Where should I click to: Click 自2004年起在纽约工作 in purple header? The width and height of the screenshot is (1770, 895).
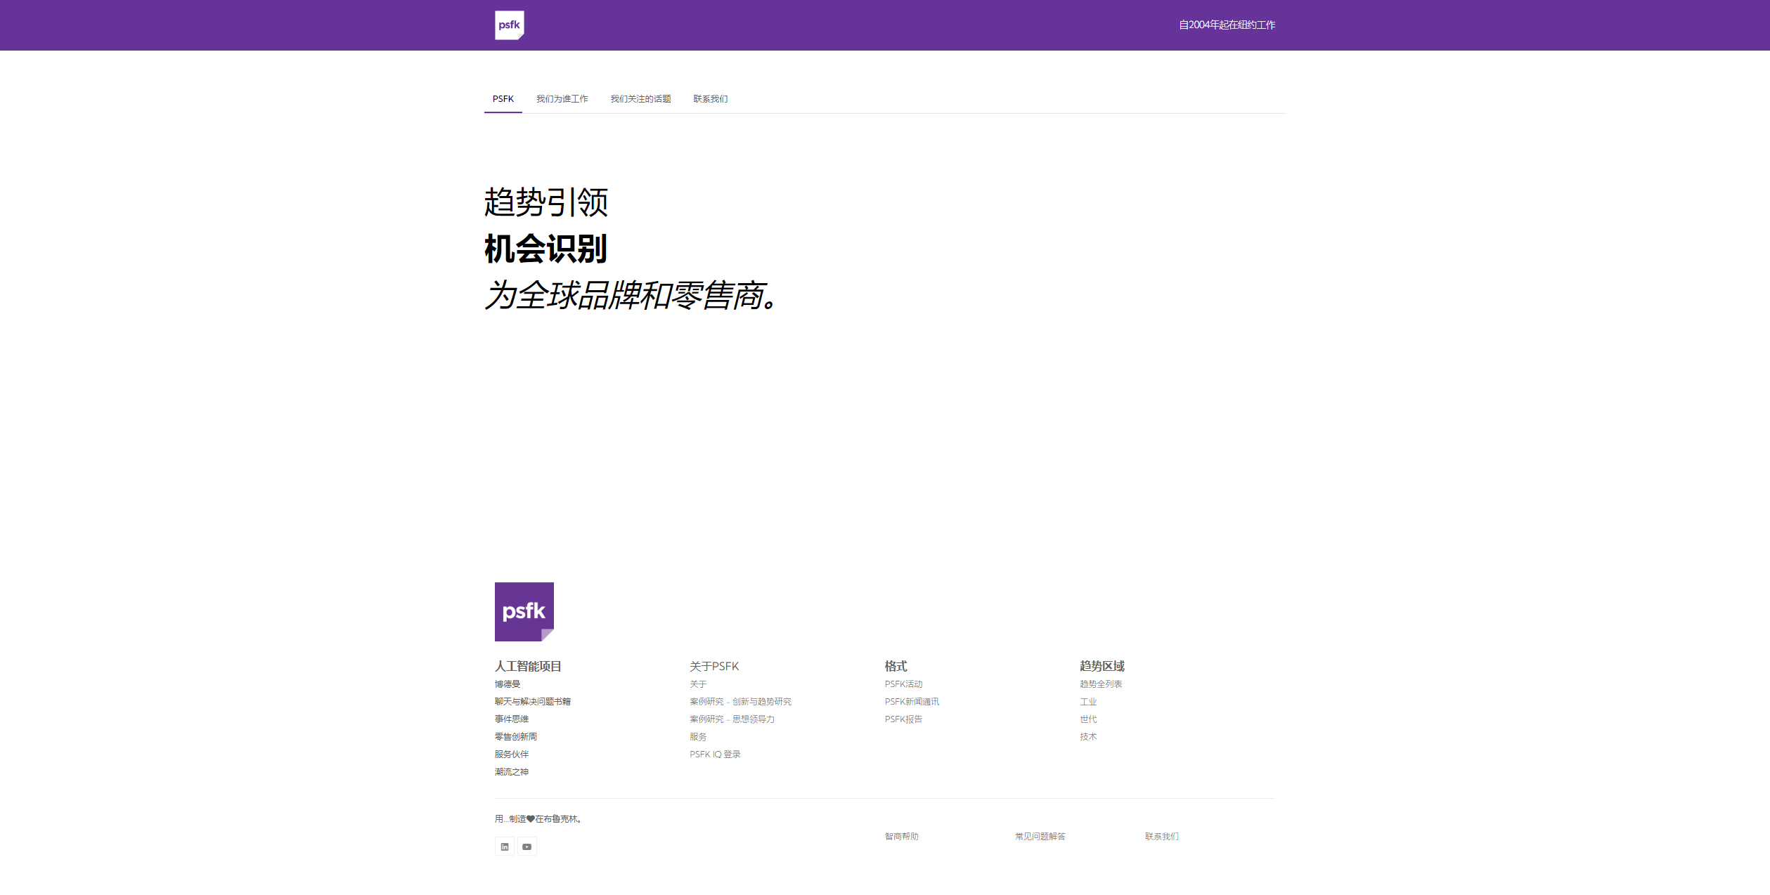[x=1228, y=25]
